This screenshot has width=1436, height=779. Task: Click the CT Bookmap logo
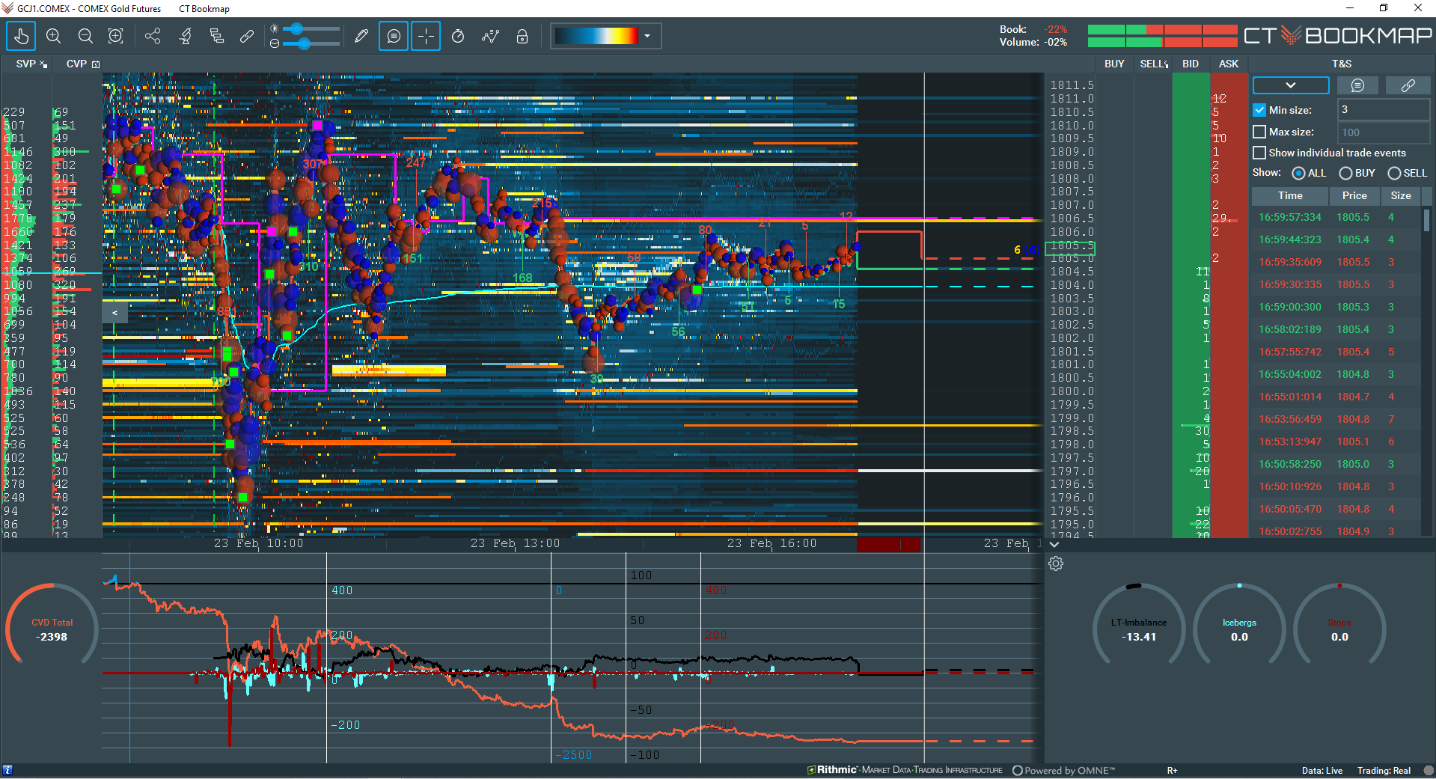coord(1338,35)
